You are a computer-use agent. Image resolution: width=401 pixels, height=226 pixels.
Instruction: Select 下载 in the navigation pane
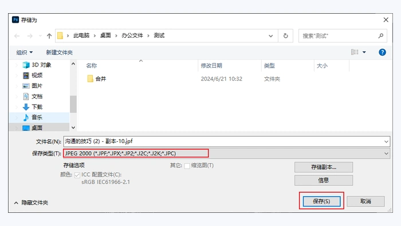[37, 107]
